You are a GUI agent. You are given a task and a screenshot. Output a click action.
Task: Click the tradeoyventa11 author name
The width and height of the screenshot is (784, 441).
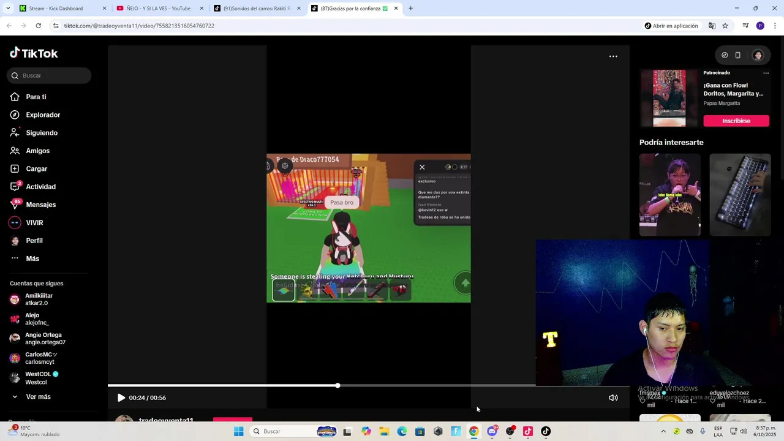pos(166,420)
